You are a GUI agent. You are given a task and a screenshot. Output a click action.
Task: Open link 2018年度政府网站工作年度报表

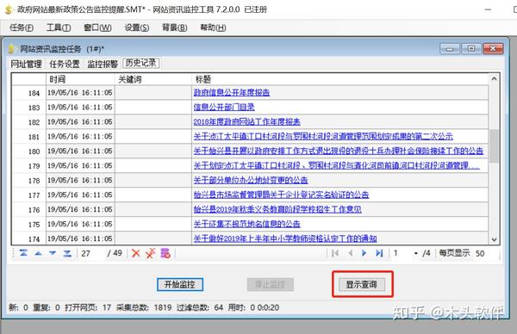coord(246,122)
